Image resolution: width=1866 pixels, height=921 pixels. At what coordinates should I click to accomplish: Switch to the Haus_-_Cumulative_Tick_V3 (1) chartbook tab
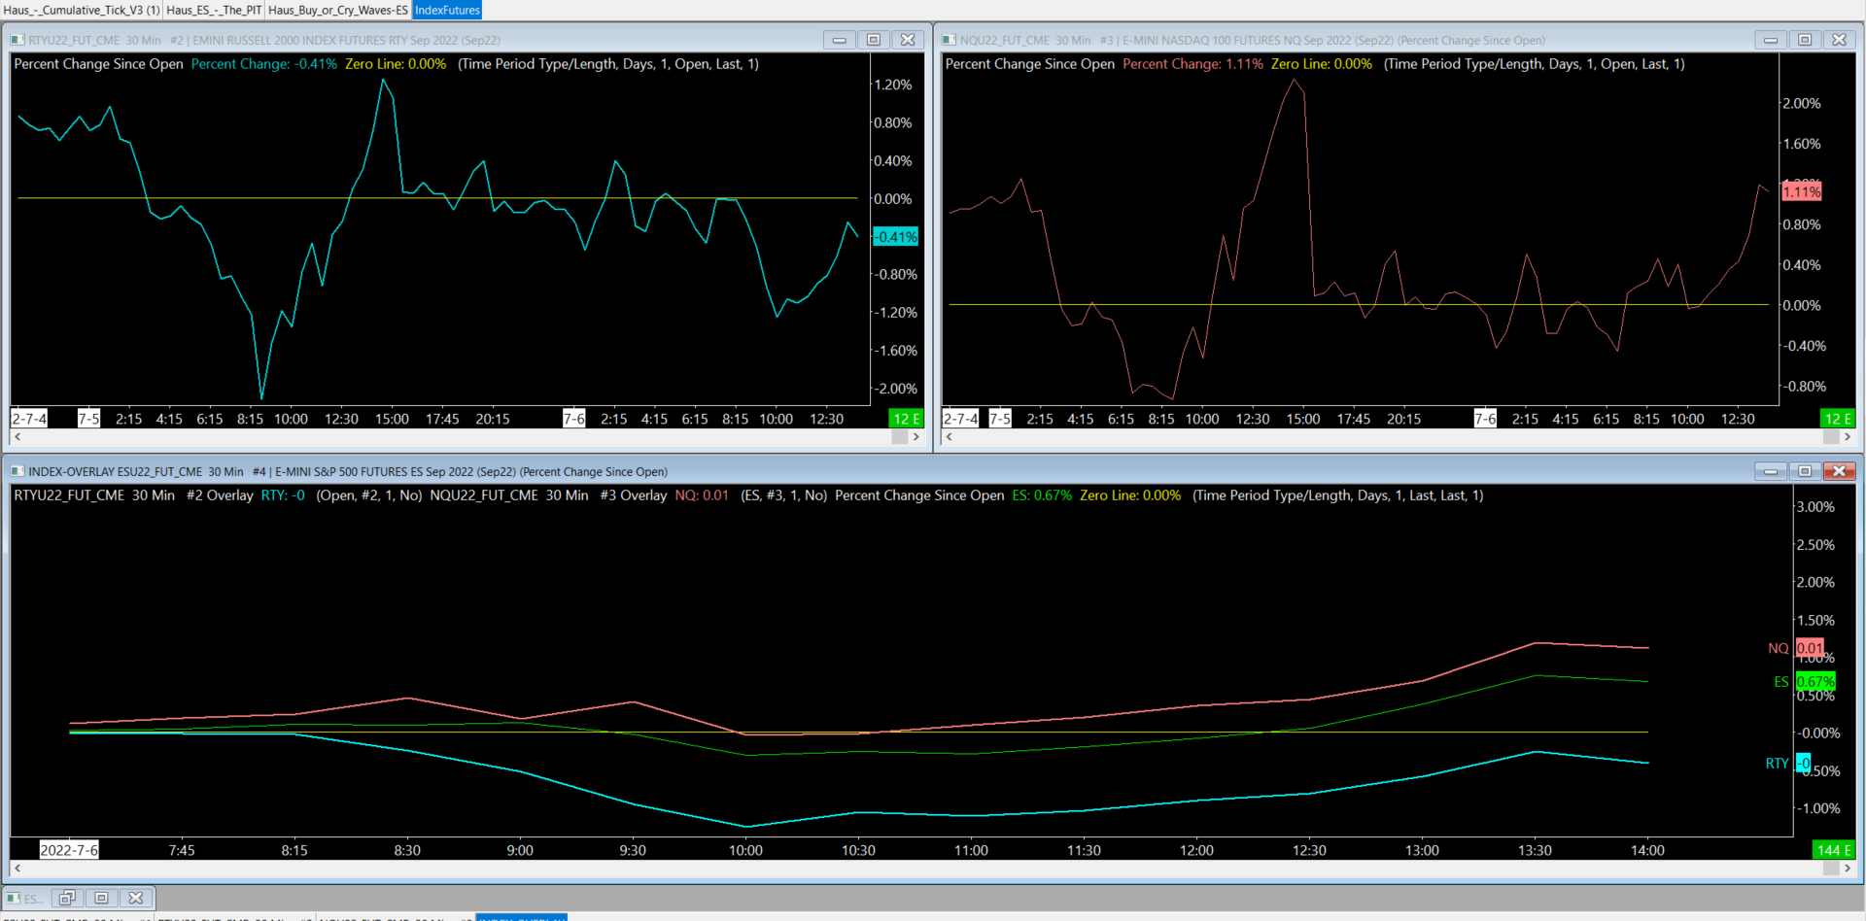tap(82, 10)
